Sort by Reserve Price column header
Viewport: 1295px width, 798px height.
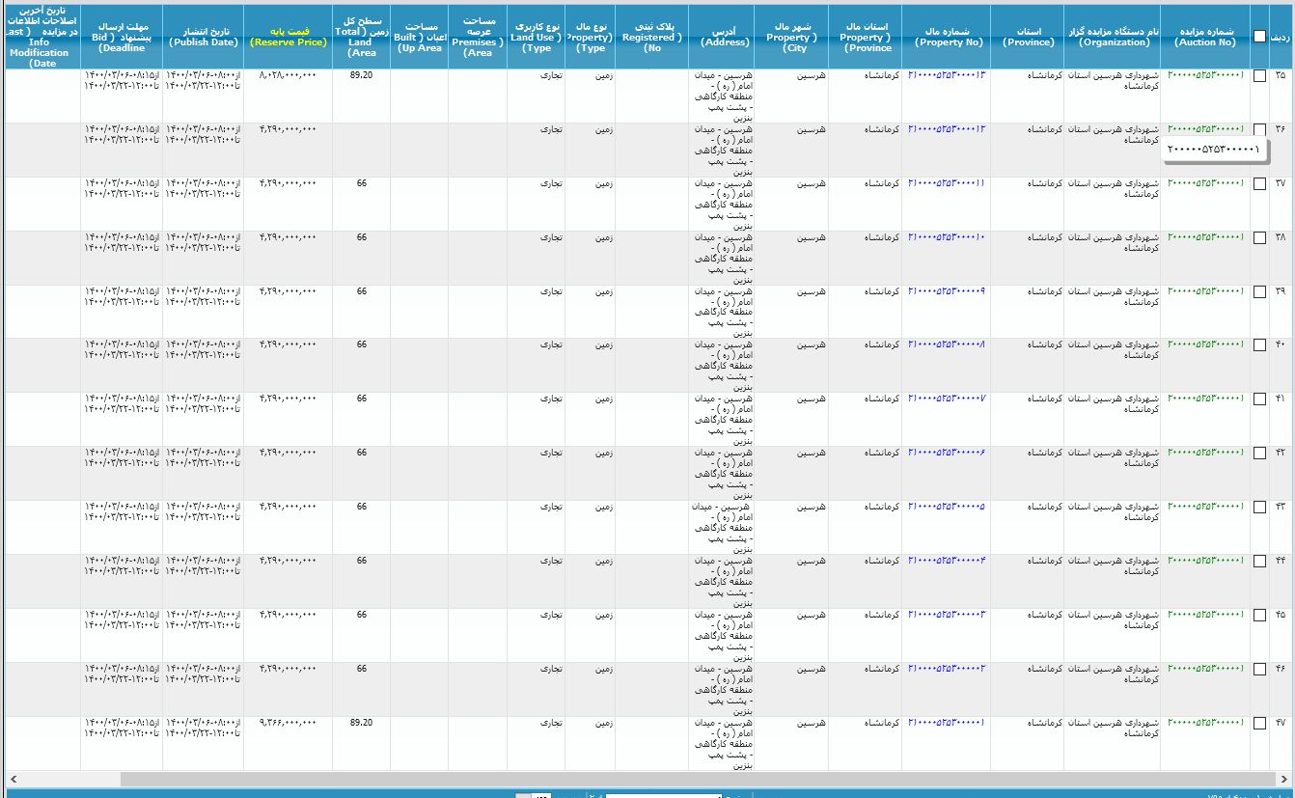pyautogui.click(x=288, y=37)
